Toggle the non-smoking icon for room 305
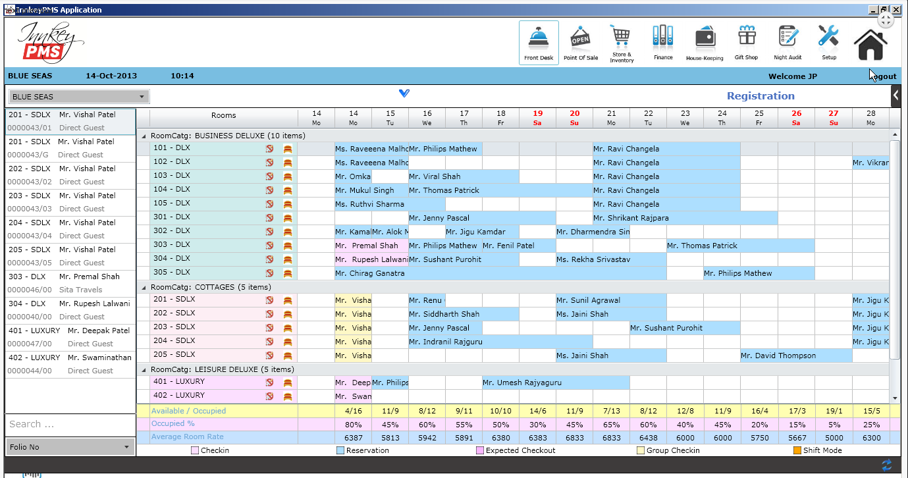 [269, 272]
